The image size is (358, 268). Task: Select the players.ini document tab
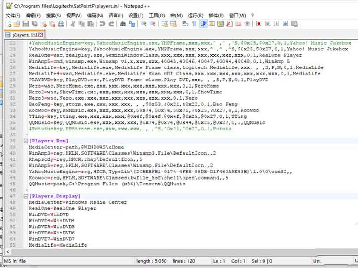(x=24, y=35)
